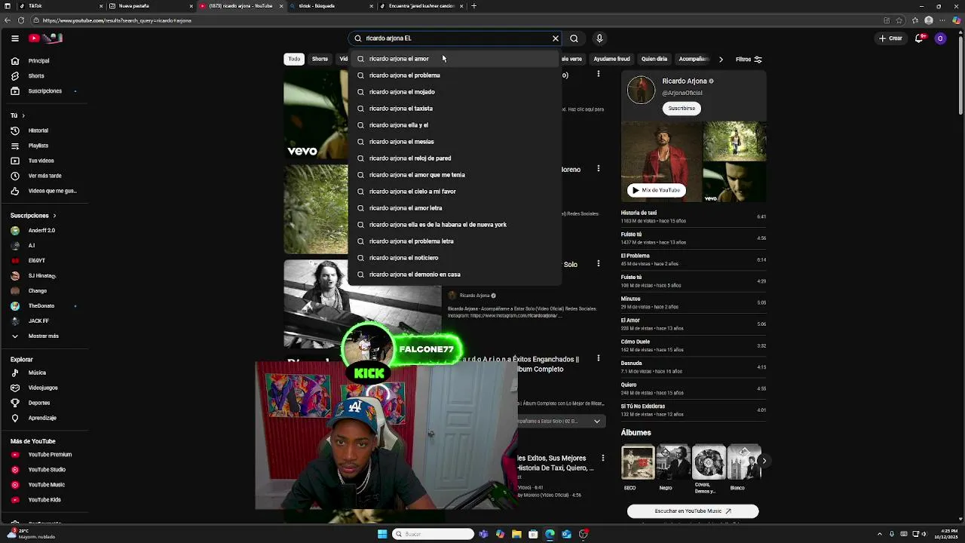Select the Shorts filter chip

[320, 59]
